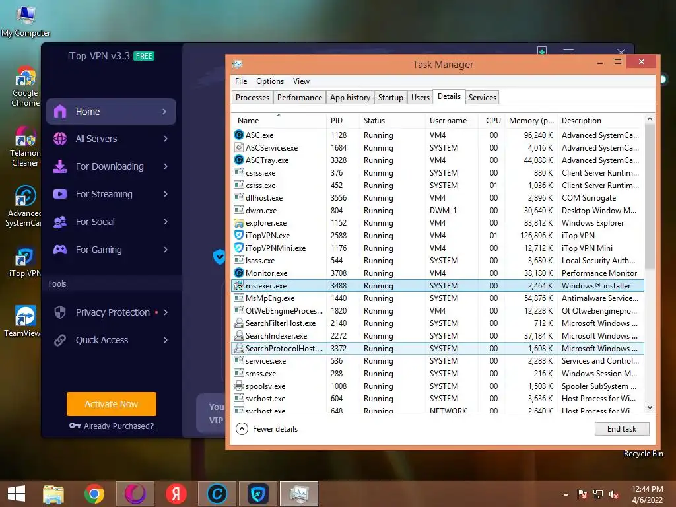Expand Quick Access chevron
The image size is (676, 507).
coord(166,340)
